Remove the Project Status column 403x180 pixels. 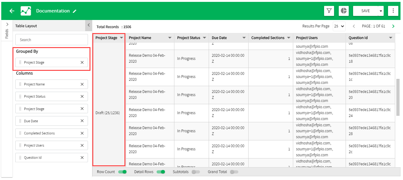tap(82, 96)
